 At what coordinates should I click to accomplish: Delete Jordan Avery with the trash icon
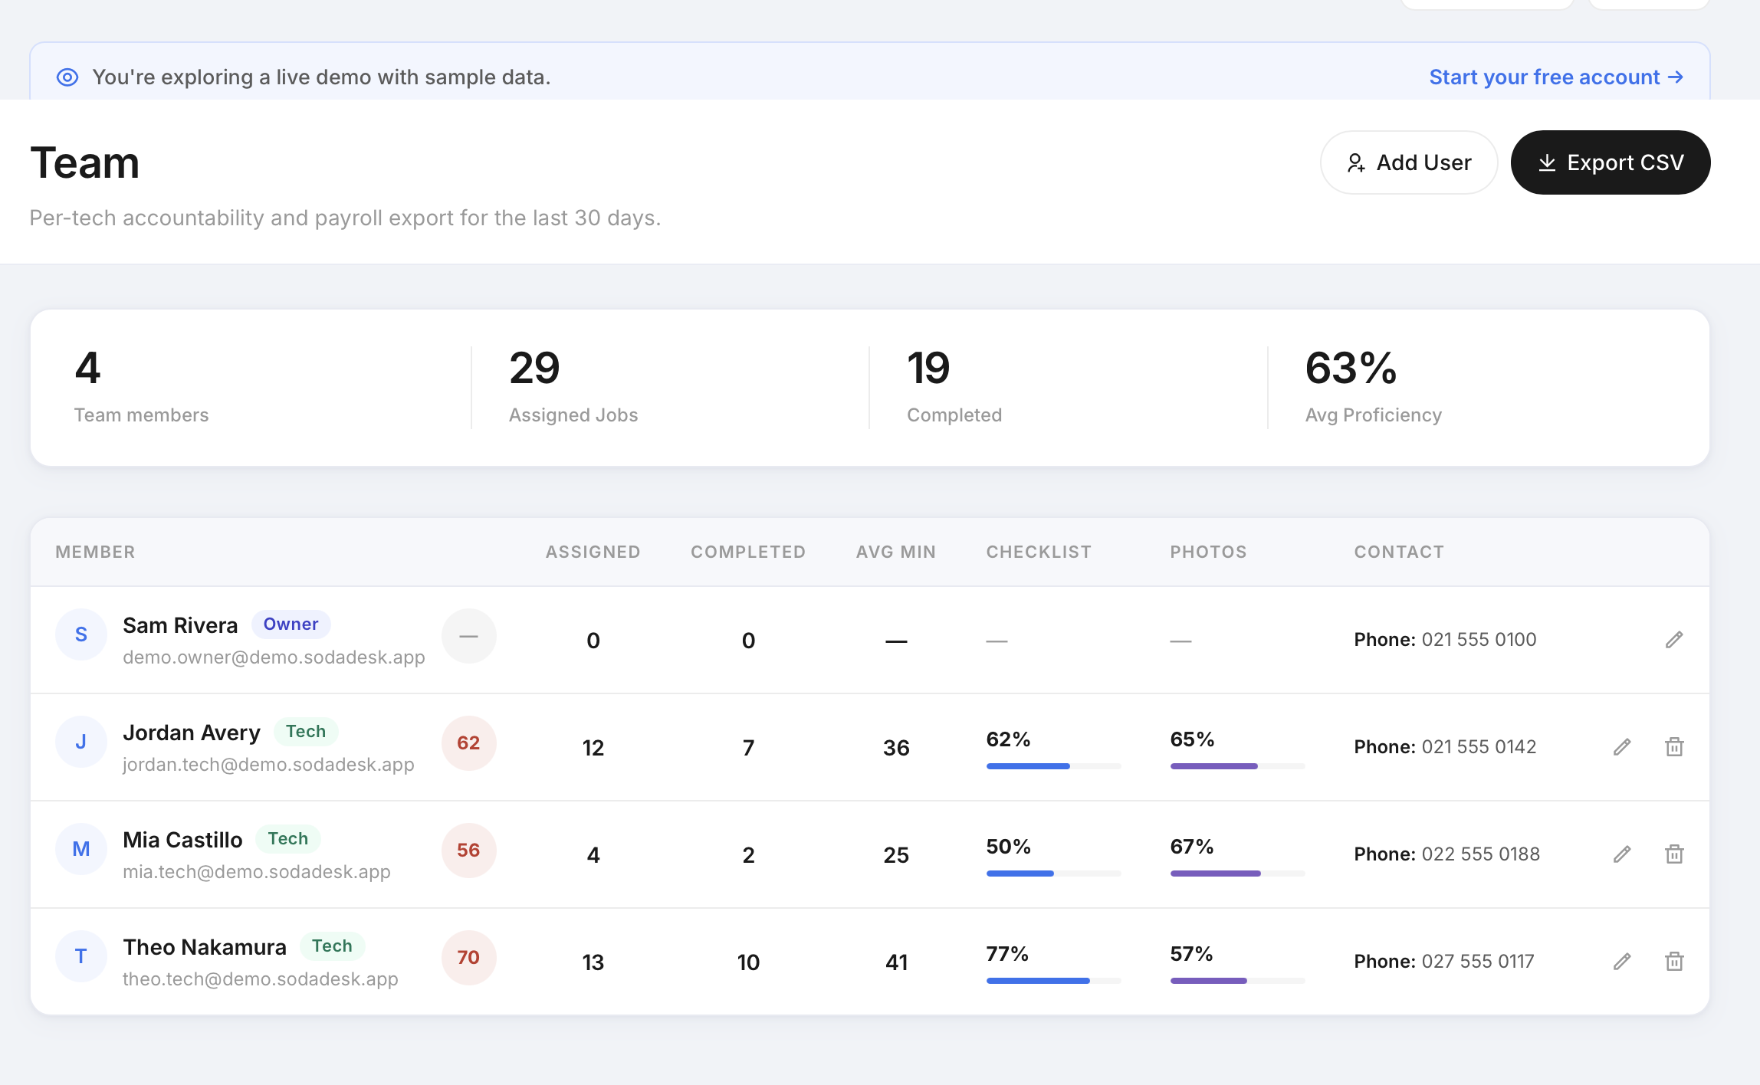coord(1674,747)
